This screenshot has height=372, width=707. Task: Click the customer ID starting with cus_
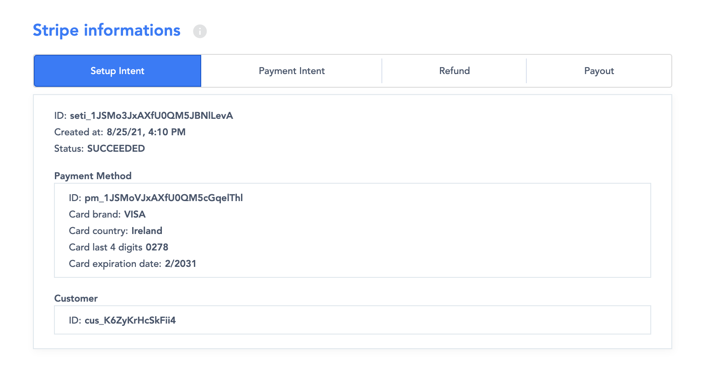(x=130, y=320)
